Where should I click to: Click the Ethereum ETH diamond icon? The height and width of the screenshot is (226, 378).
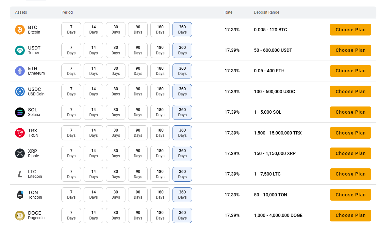click(20, 71)
